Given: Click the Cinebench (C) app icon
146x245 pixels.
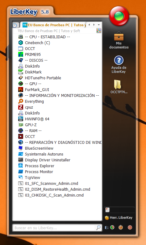Looking at the screenshot, I should click(21, 43).
